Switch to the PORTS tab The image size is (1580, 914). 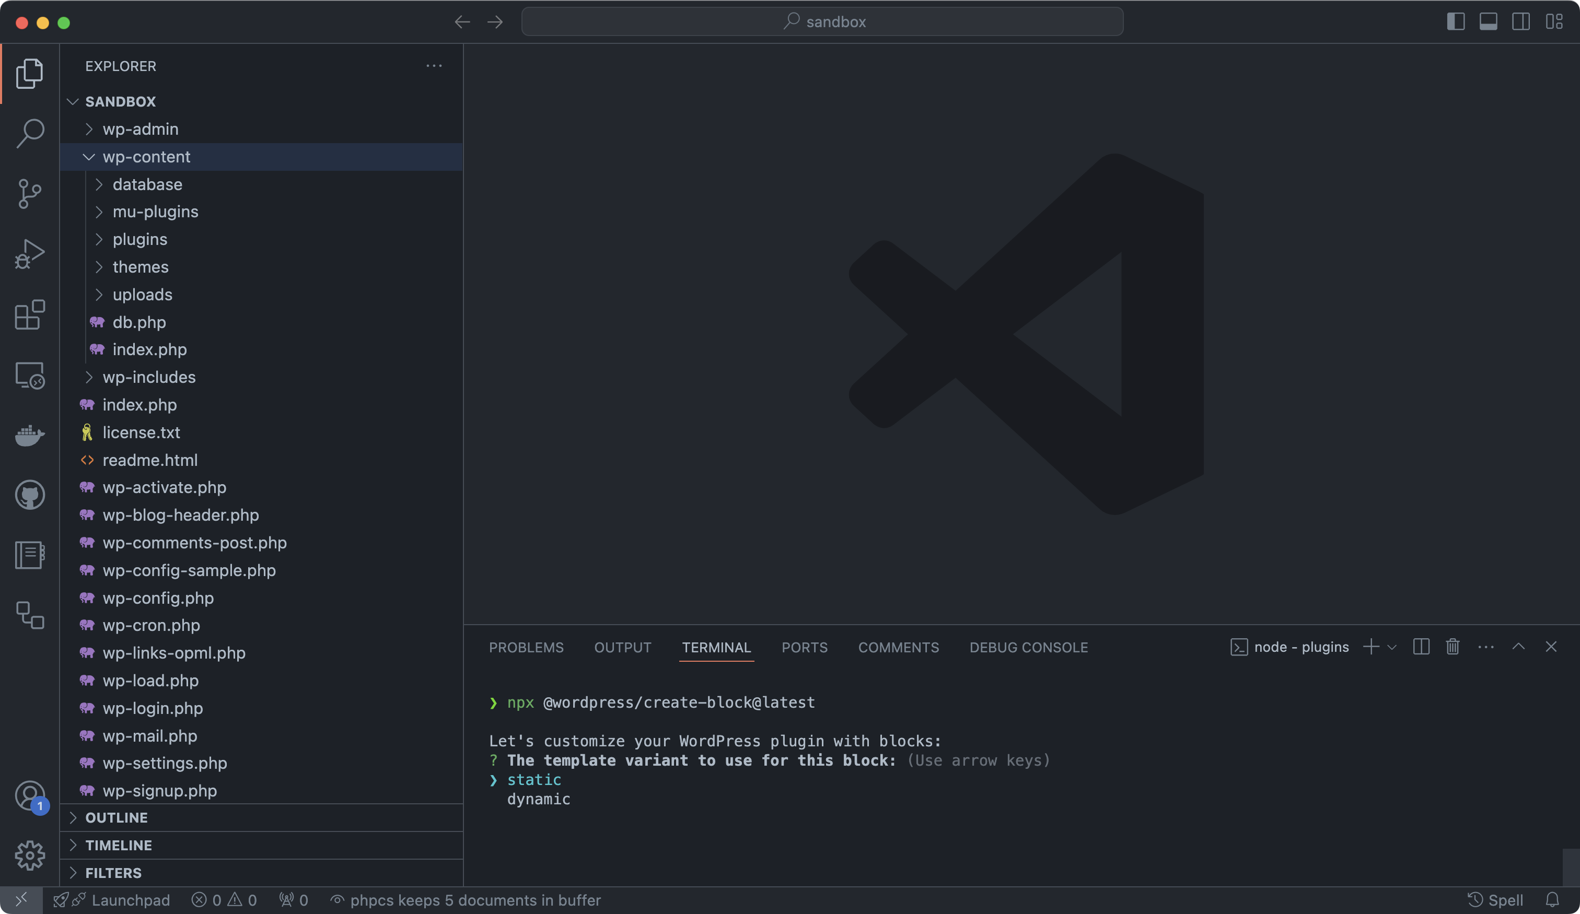(805, 648)
